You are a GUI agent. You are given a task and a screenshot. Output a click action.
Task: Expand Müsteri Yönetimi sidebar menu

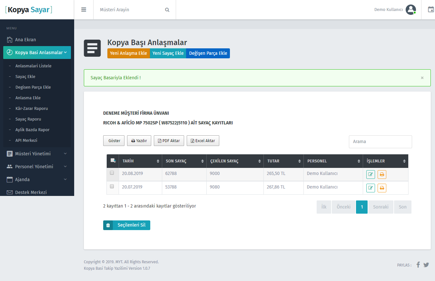click(37, 154)
